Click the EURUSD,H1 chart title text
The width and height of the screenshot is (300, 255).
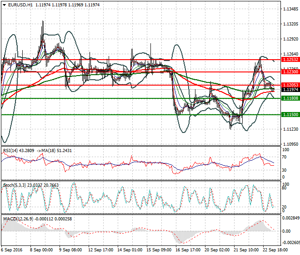(x=20, y=5)
